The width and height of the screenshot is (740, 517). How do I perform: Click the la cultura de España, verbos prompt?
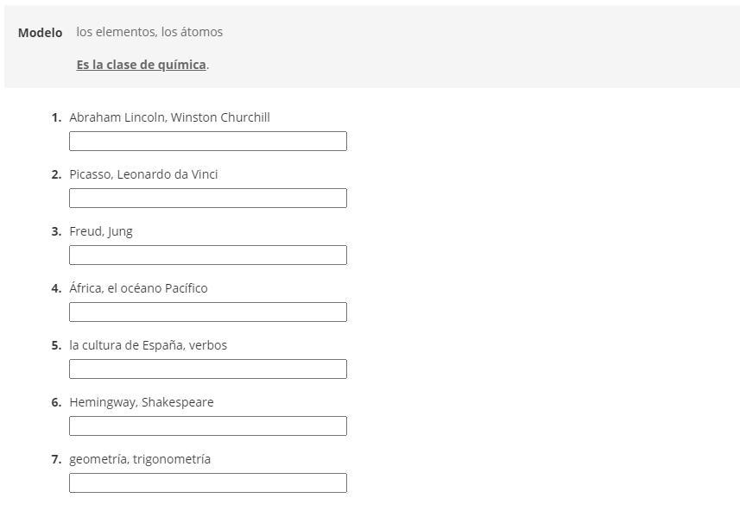[x=149, y=345]
